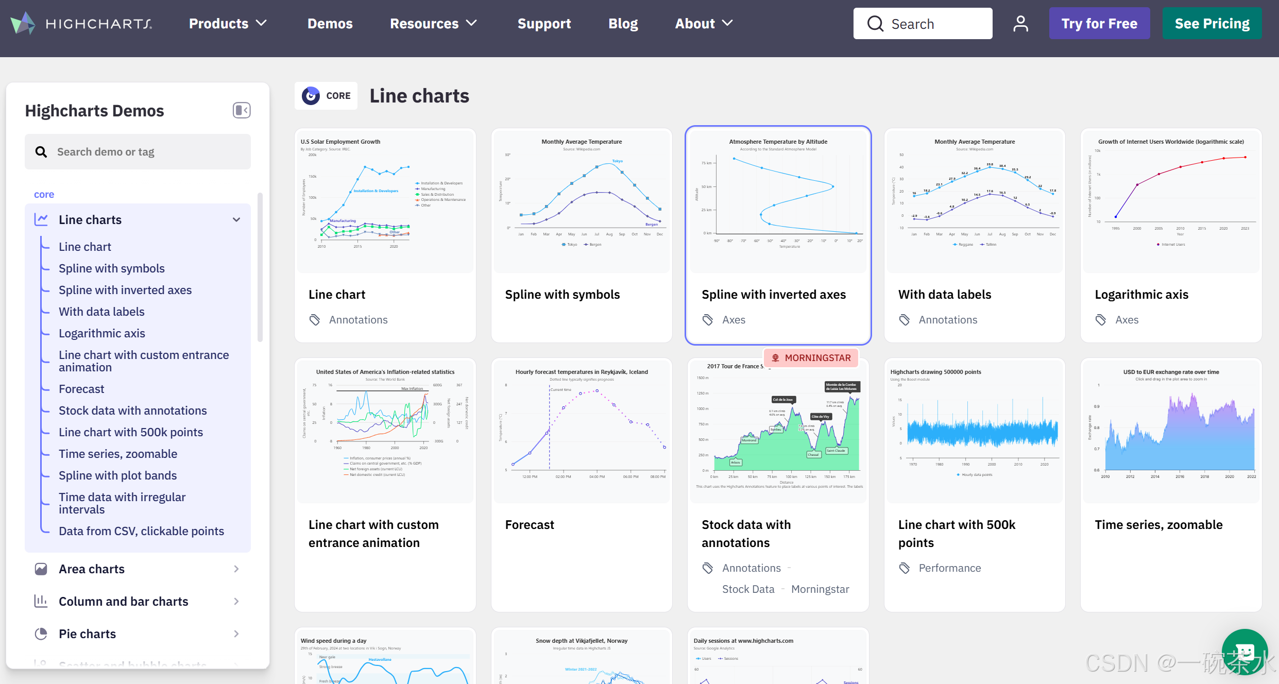Screen dimensions: 1279x684
Task: Click Support in the navigation bar
Action: [544, 23]
